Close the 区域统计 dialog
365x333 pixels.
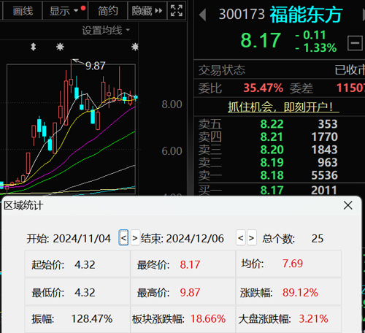click(x=348, y=205)
